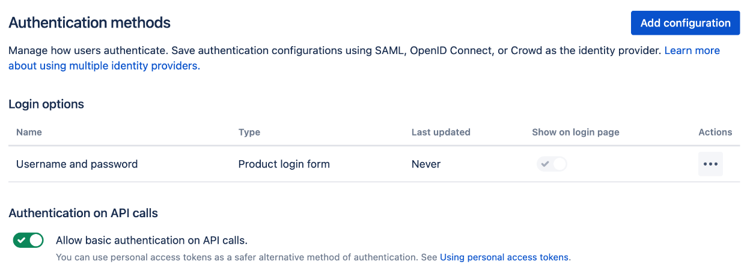
Task: Click the Authentication methods page heading
Action: tap(90, 23)
